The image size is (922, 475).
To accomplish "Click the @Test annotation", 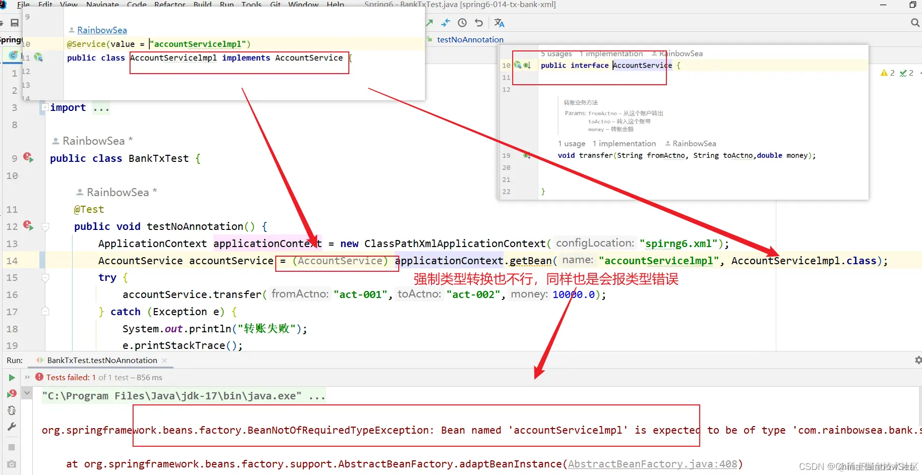I will (x=89, y=209).
